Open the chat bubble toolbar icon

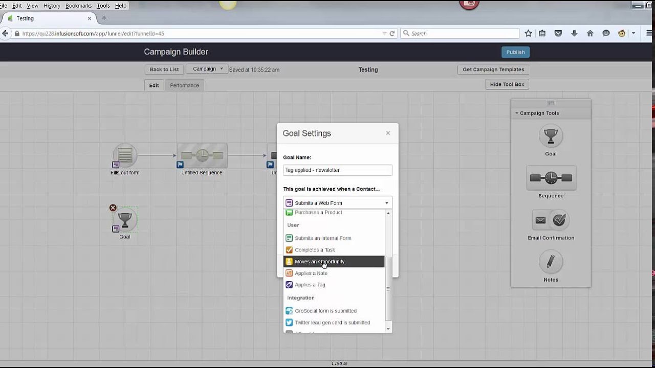(606, 33)
